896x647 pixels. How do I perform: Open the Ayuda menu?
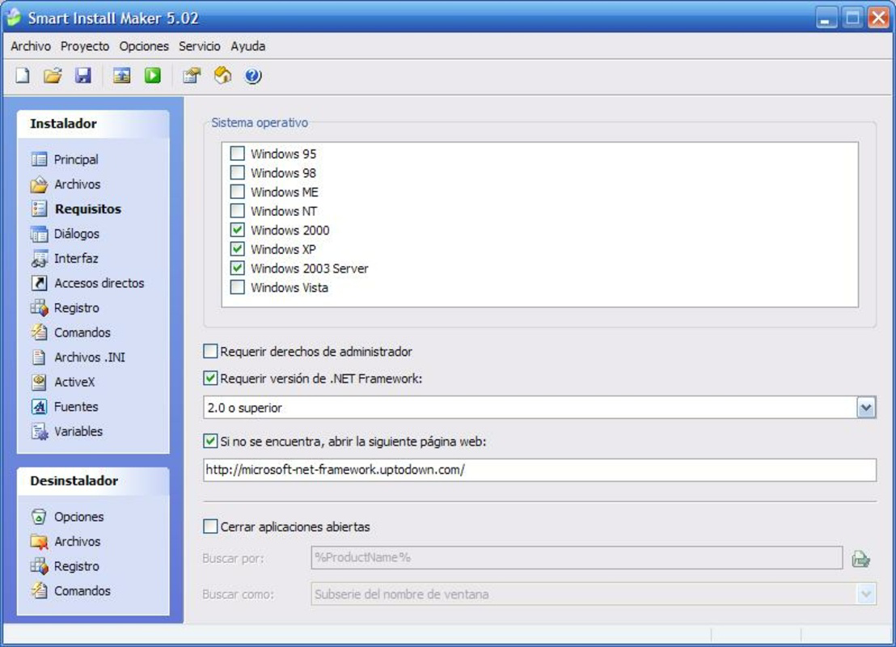248,46
